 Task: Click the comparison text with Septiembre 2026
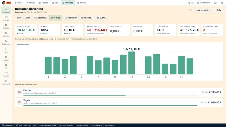(x=56, y=39)
